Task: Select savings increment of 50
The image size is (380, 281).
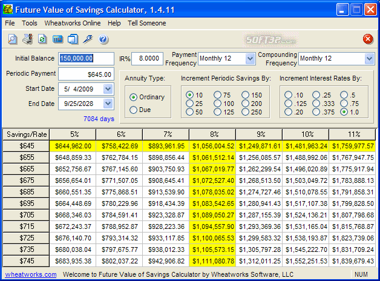Action: (x=194, y=112)
